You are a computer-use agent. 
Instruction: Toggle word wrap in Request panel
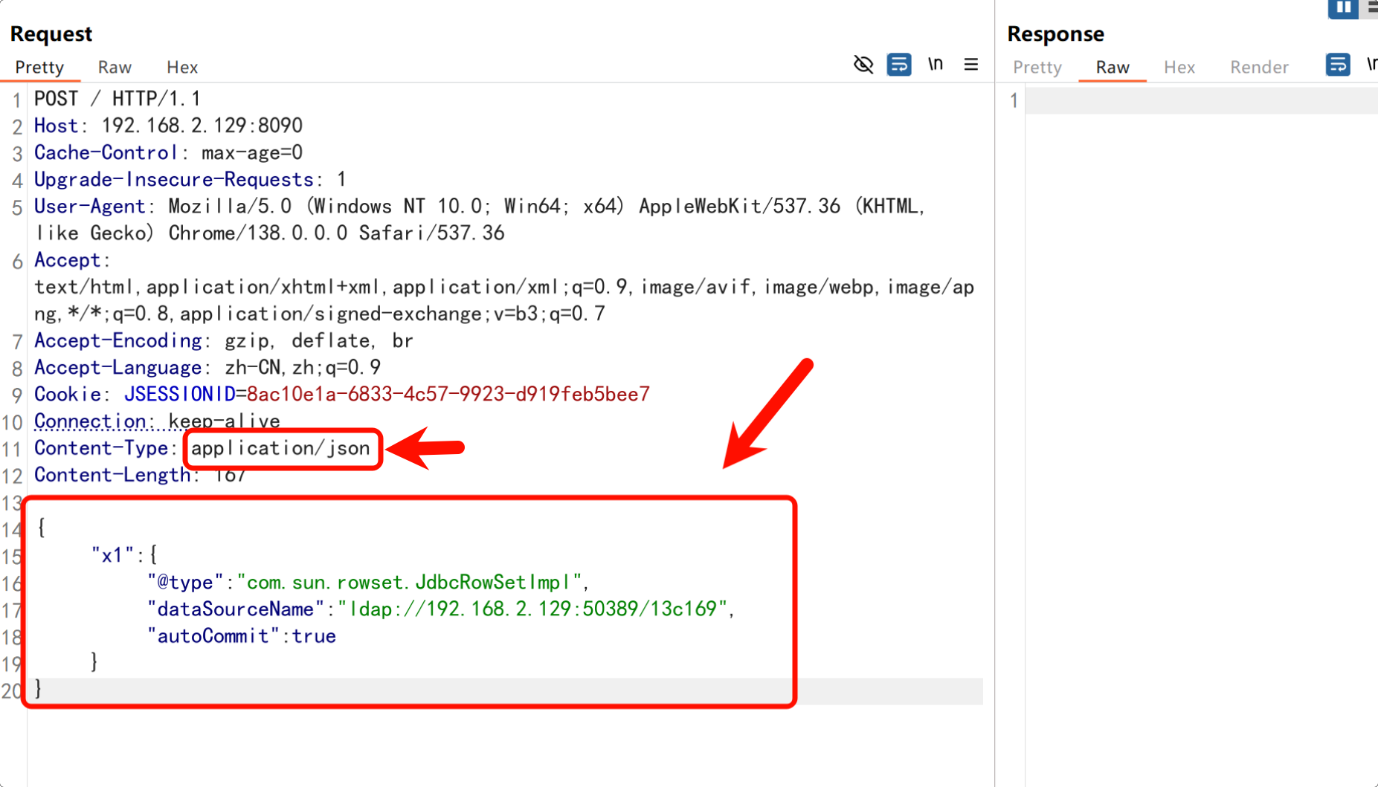(x=898, y=65)
